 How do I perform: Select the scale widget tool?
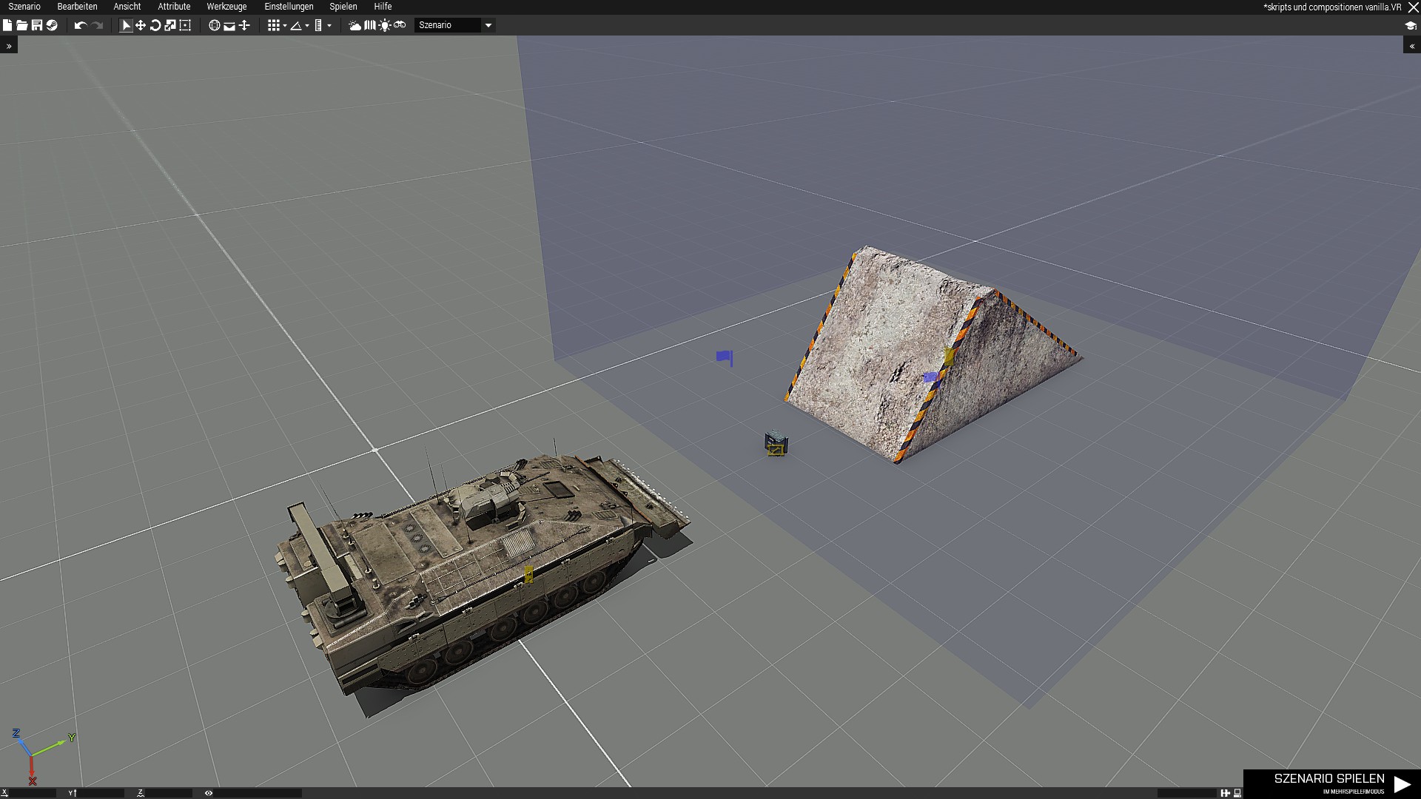click(x=170, y=25)
